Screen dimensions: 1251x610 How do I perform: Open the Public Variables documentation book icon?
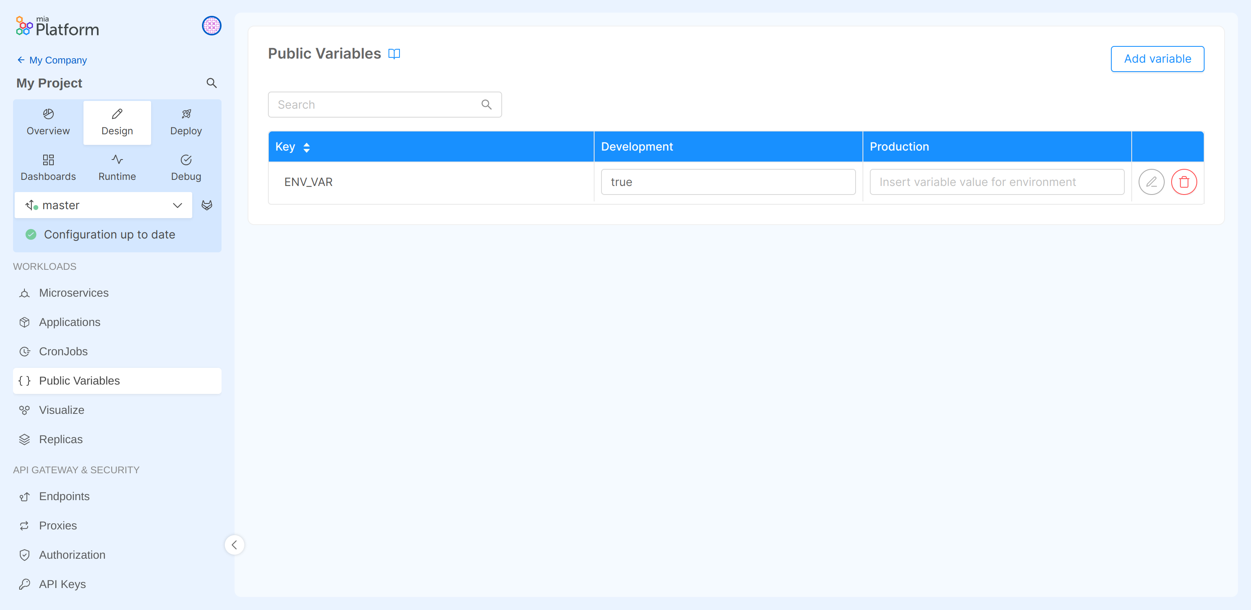394,54
